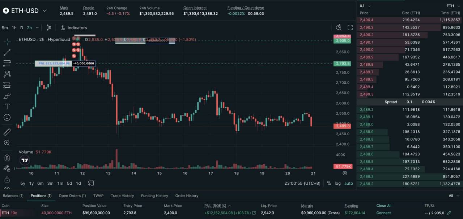Select the text annotation tool
Screen dimensions: 463x219
(7, 107)
